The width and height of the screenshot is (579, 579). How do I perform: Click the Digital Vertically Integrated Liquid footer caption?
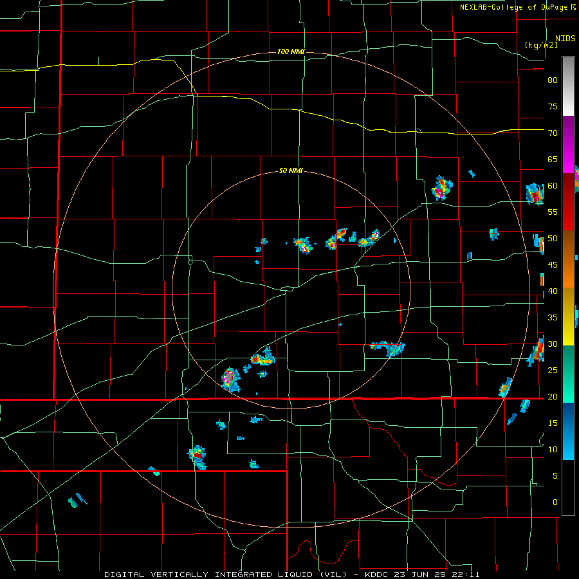point(292,574)
